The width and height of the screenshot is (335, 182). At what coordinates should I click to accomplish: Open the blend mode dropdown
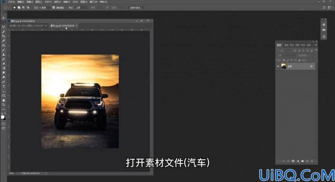pyautogui.click(x=287, y=56)
